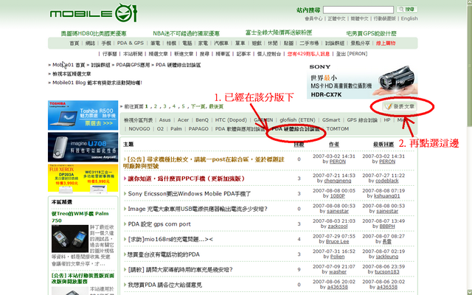Click 登出 [PERON] logout link
The image size is (472, 295).
coord(352,54)
